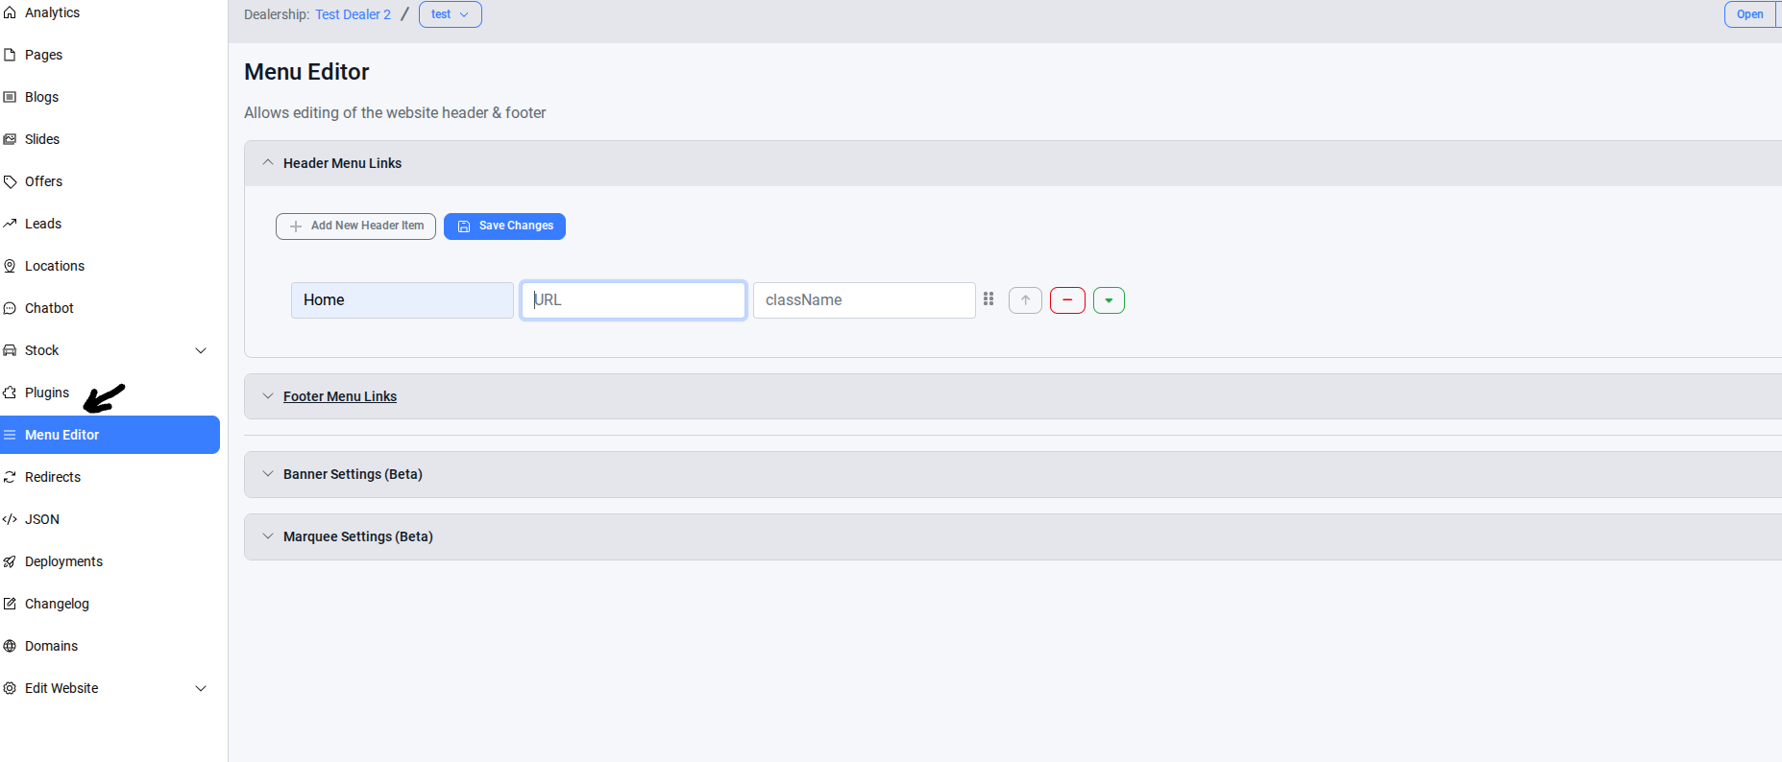This screenshot has width=1782, height=762.
Task: Click the Plugins puzzle icon
Action: coord(10,393)
